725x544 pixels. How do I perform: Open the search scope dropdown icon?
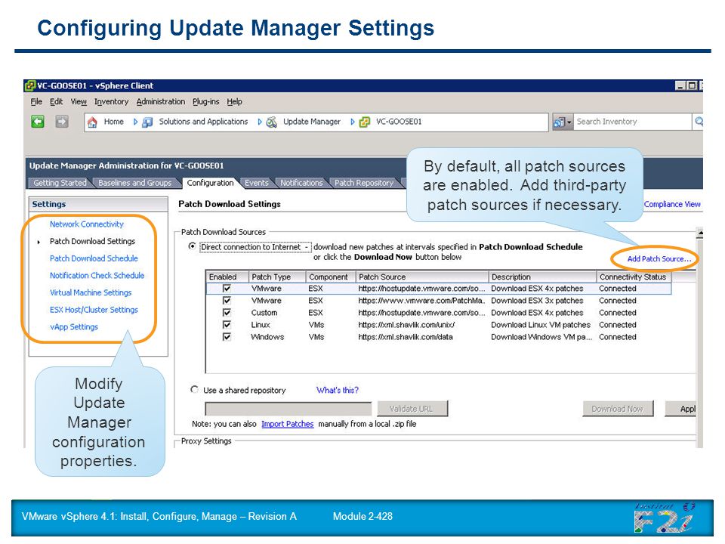[563, 122]
